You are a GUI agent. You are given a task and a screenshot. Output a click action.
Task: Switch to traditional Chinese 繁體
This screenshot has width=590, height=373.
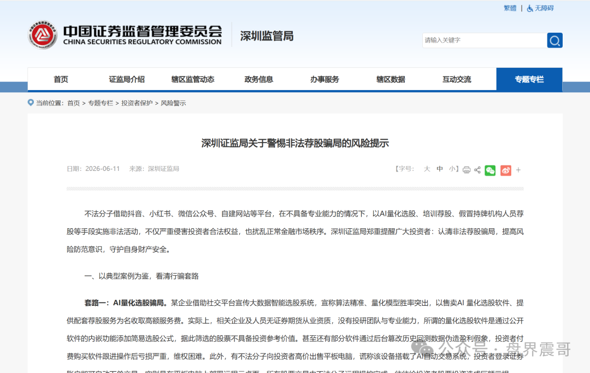(510, 8)
